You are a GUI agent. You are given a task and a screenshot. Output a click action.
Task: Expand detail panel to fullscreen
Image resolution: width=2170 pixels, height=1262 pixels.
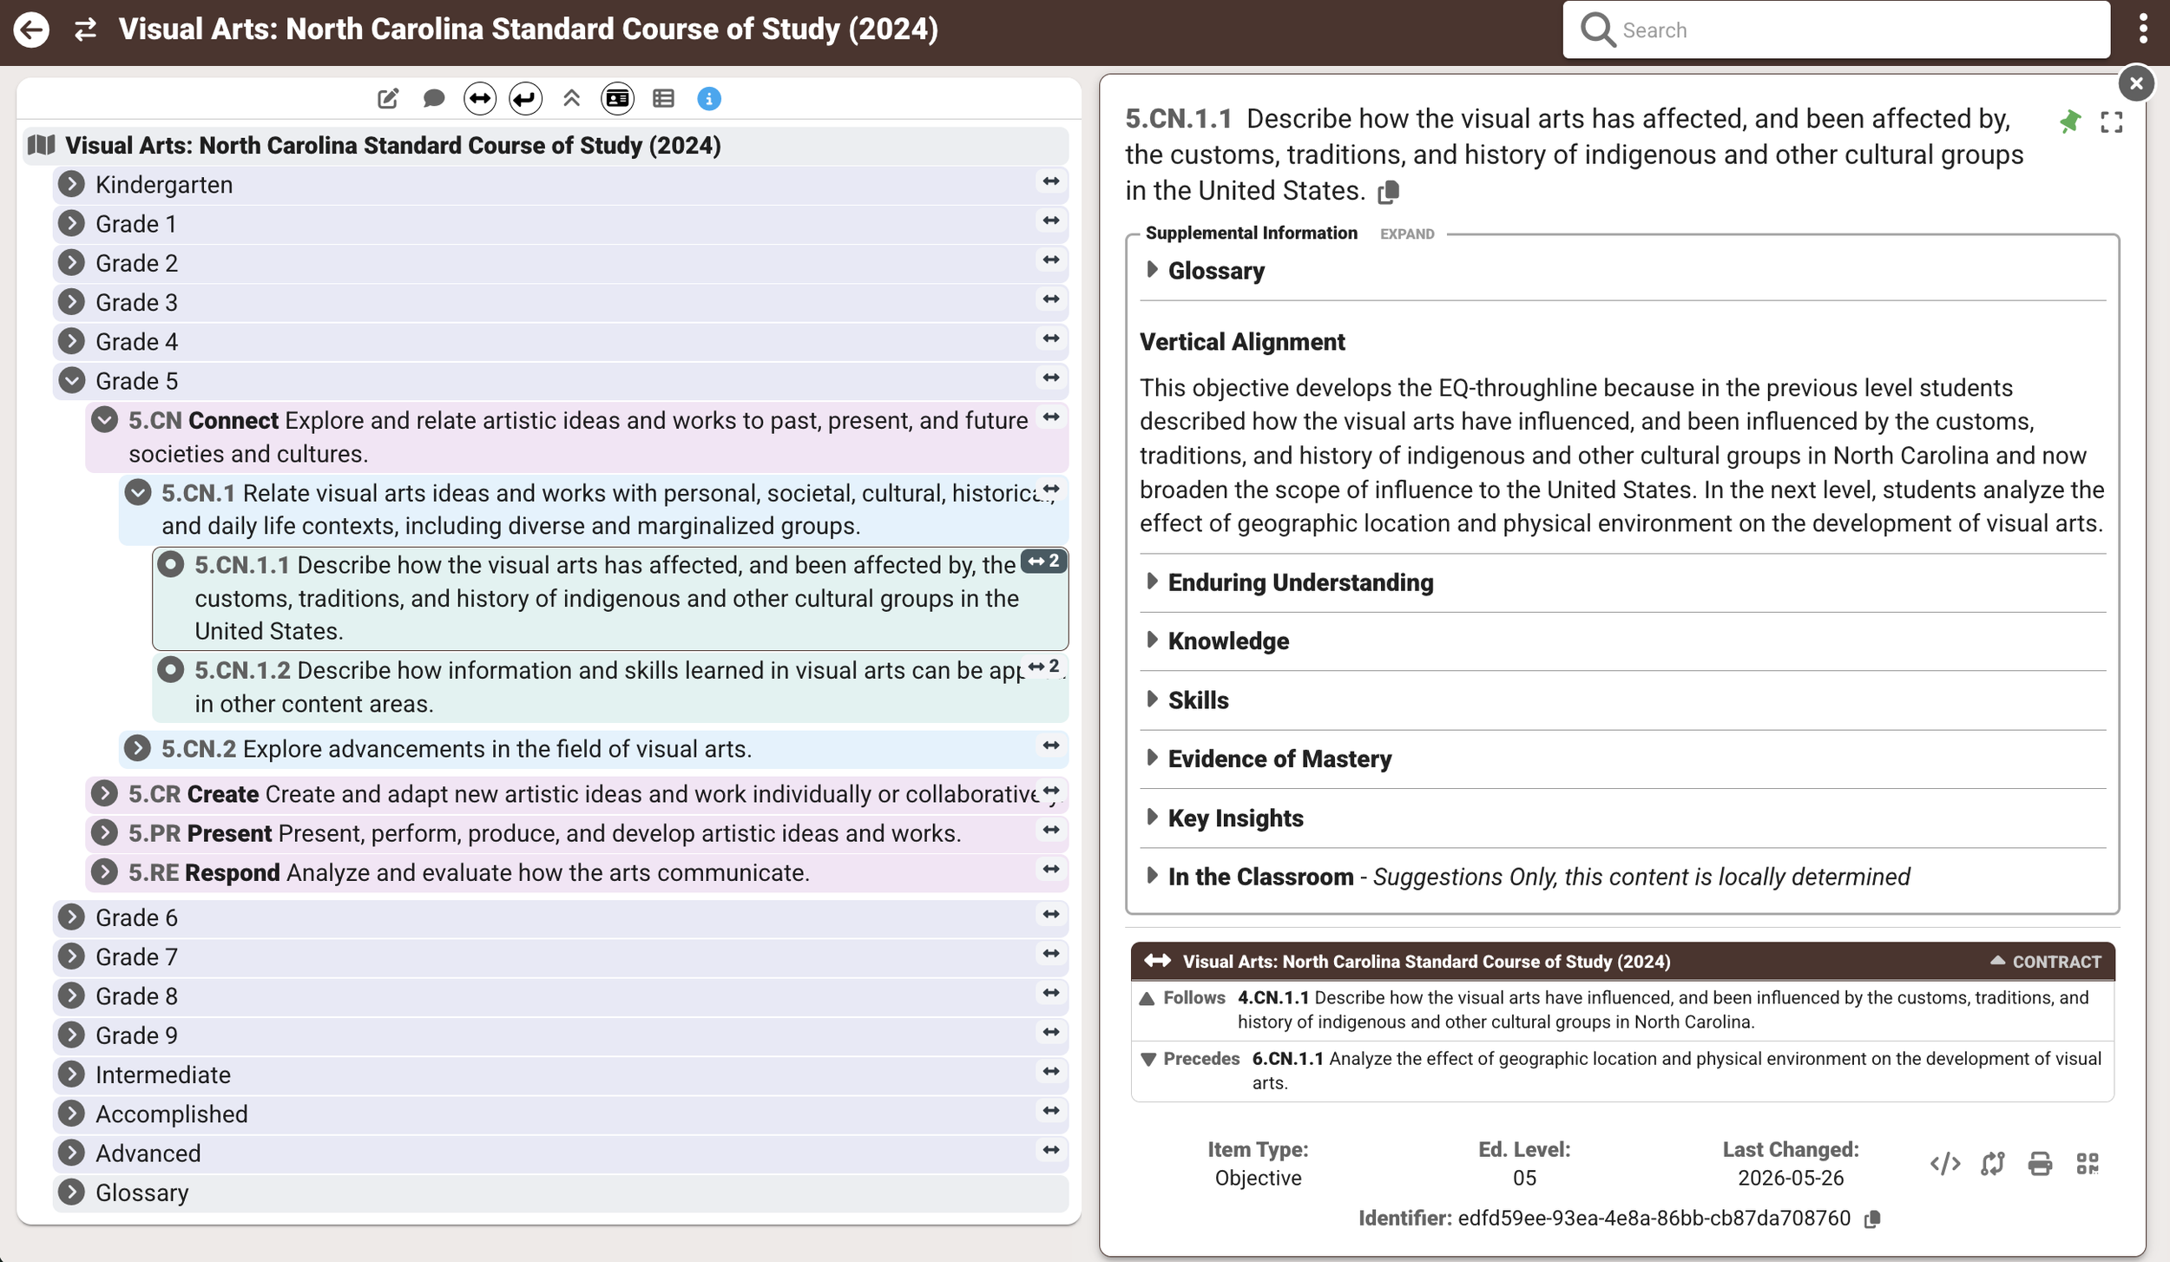point(2112,122)
